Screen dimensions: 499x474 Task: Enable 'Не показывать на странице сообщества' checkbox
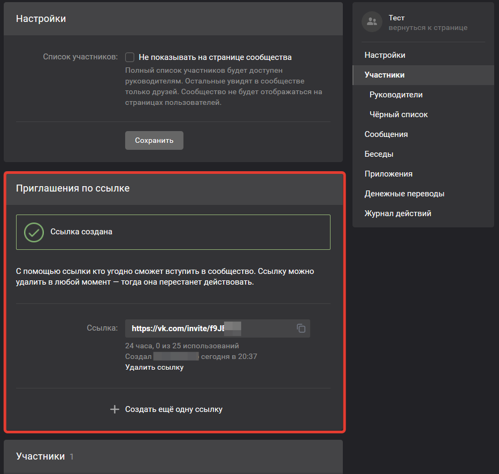click(x=129, y=57)
